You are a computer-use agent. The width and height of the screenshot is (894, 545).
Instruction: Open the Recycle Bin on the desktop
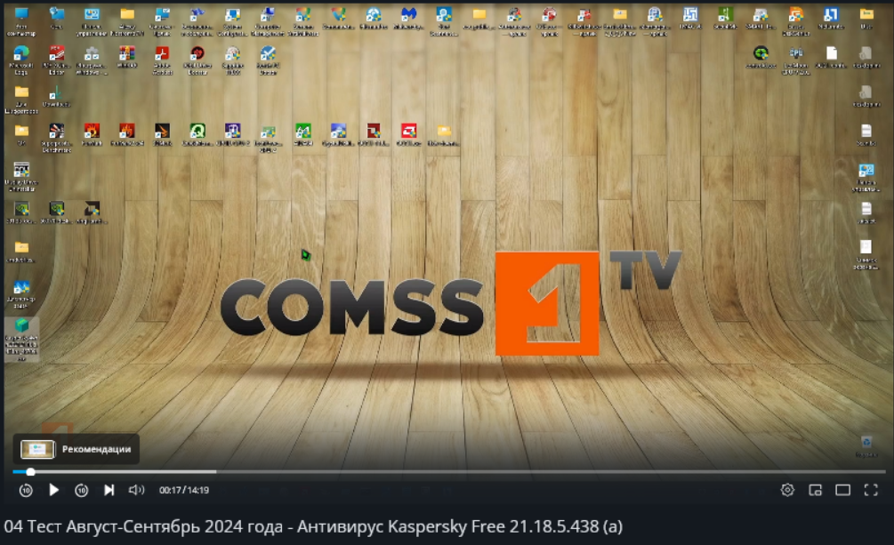tap(866, 446)
